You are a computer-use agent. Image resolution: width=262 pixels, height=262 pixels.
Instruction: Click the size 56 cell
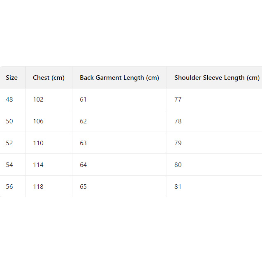pyautogui.click(x=9, y=187)
